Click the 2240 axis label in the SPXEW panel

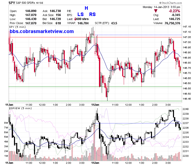click(185, 109)
